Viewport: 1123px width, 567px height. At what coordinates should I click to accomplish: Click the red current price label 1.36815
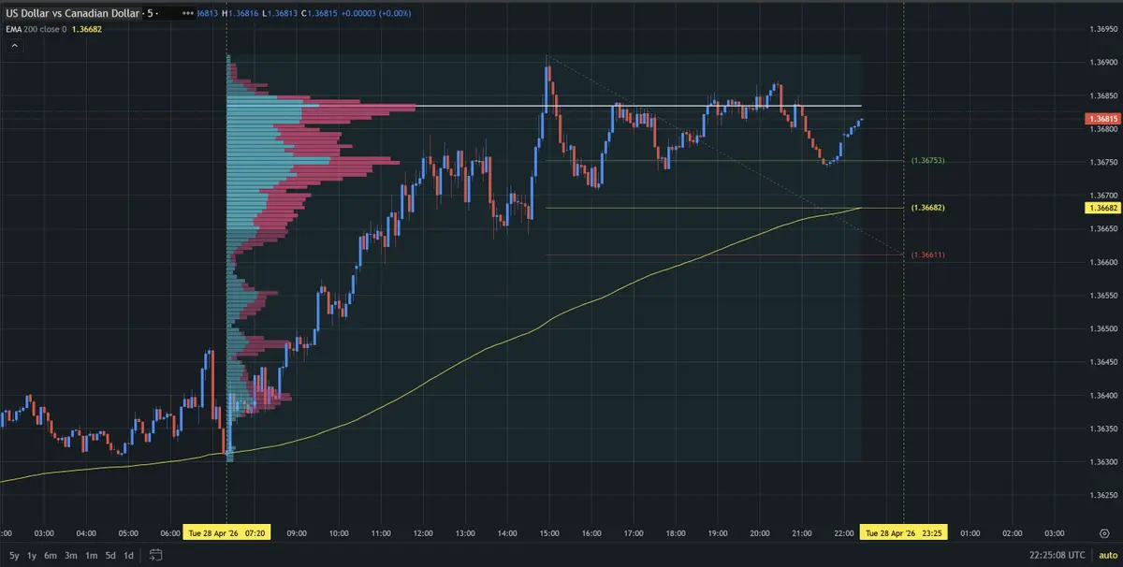1101,119
